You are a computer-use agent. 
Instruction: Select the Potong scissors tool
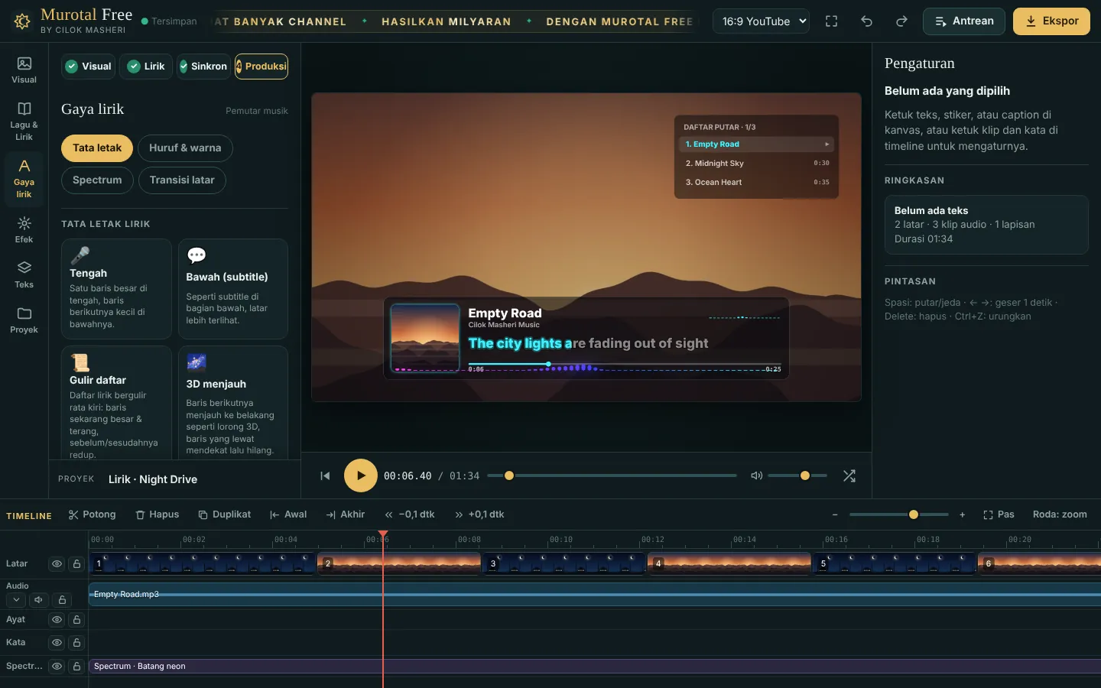click(x=92, y=514)
